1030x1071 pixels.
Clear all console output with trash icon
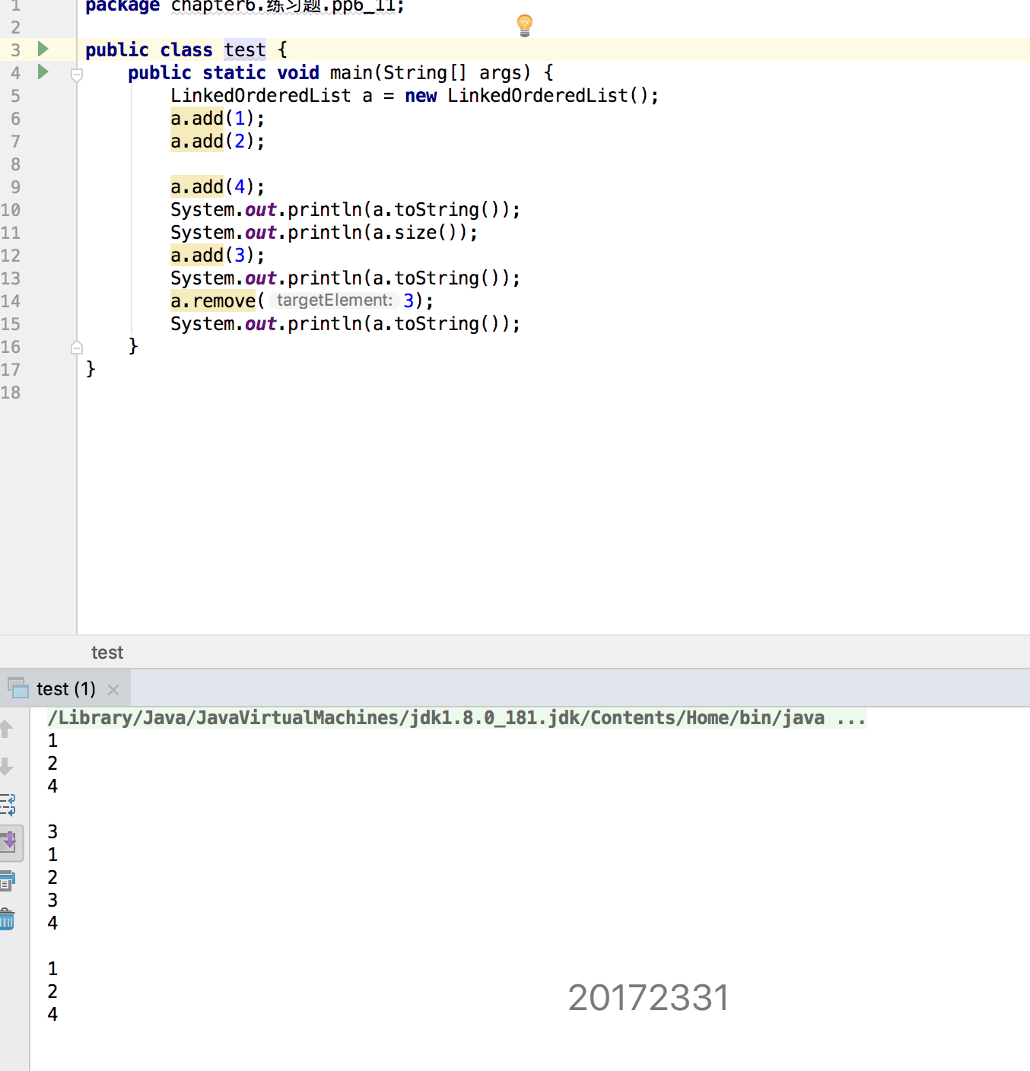8,919
